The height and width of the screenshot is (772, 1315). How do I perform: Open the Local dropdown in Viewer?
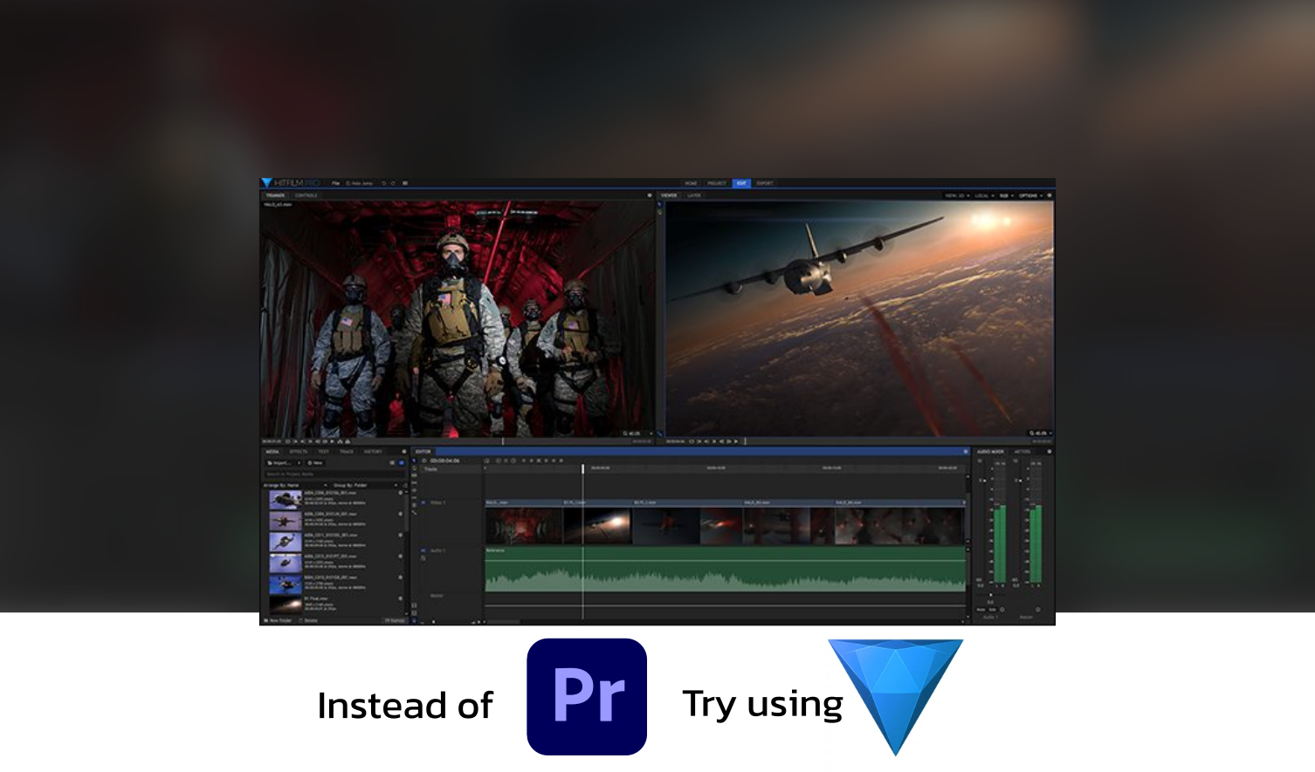point(983,195)
